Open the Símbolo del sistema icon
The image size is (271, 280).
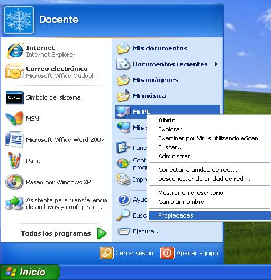(x=15, y=97)
